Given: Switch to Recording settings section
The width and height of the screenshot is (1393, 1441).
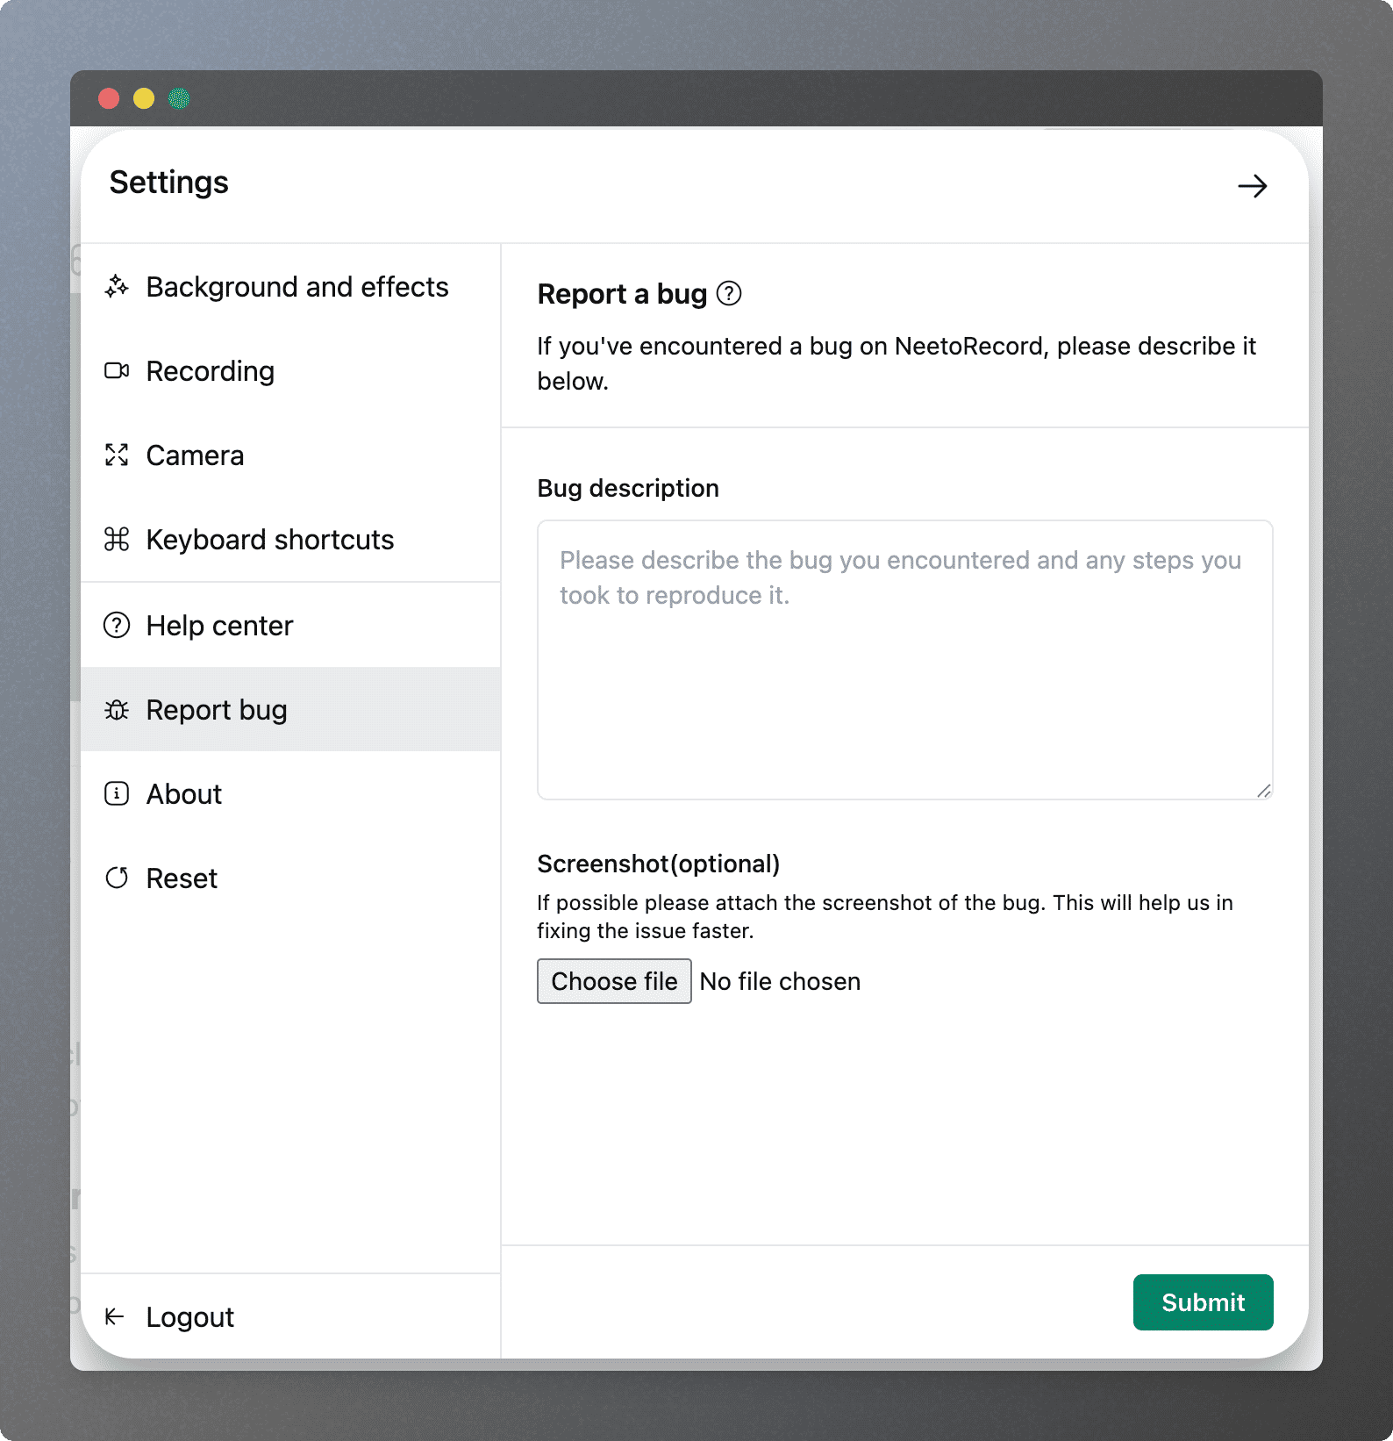Looking at the screenshot, I should [x=210, y=371].
